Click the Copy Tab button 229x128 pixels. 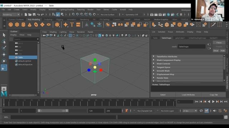click(x=214, y=95)
